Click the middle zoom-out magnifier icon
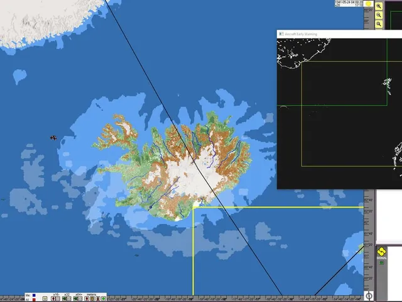This screenshot has width=402, height=302. pyautogui.click(x=379, y=15)
